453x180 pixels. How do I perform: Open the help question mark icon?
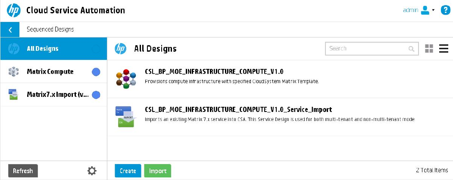446,10
